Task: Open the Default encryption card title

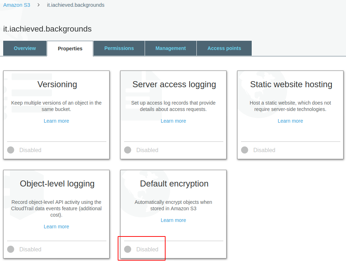Action: (174, 184)
